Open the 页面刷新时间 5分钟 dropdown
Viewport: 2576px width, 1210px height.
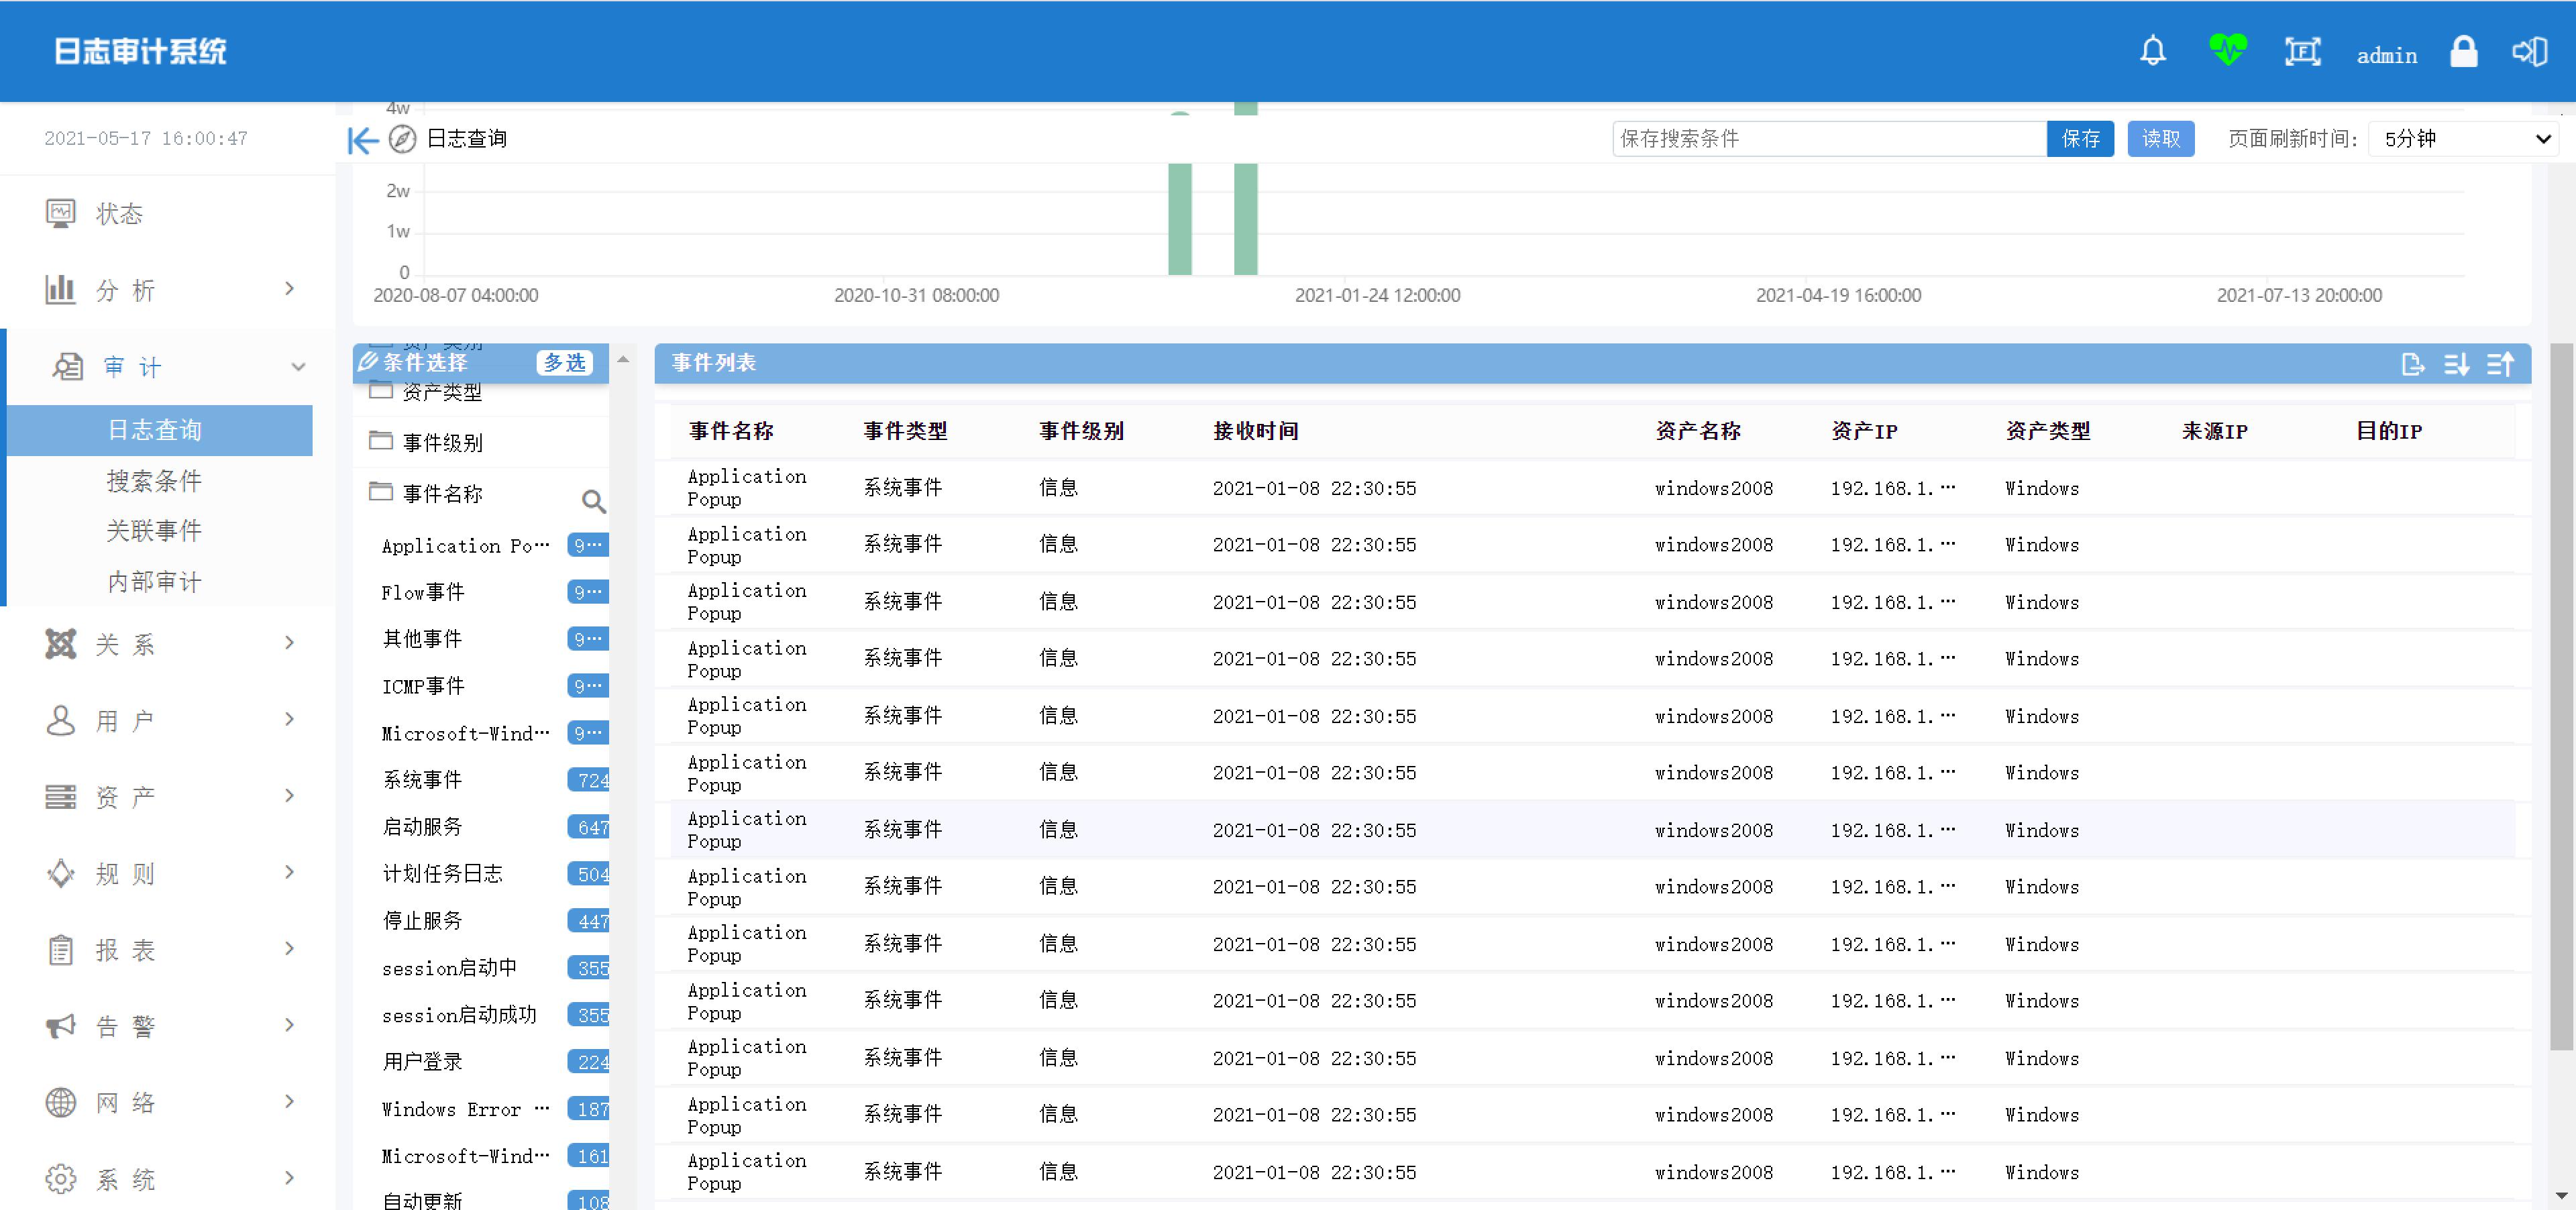[x=2463, y=139]
